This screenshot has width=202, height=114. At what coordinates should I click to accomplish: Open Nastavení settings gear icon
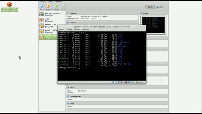[48, 6]
